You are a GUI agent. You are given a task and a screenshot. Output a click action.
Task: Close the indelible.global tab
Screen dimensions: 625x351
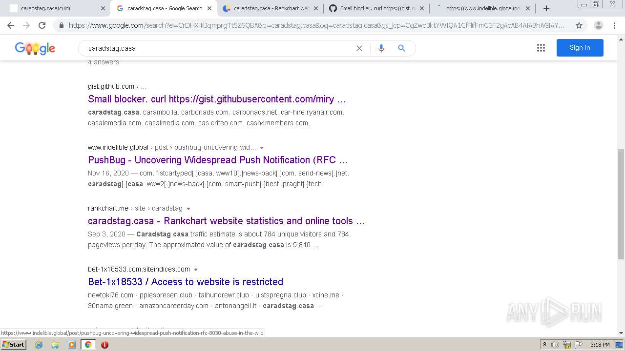point(528,8)
